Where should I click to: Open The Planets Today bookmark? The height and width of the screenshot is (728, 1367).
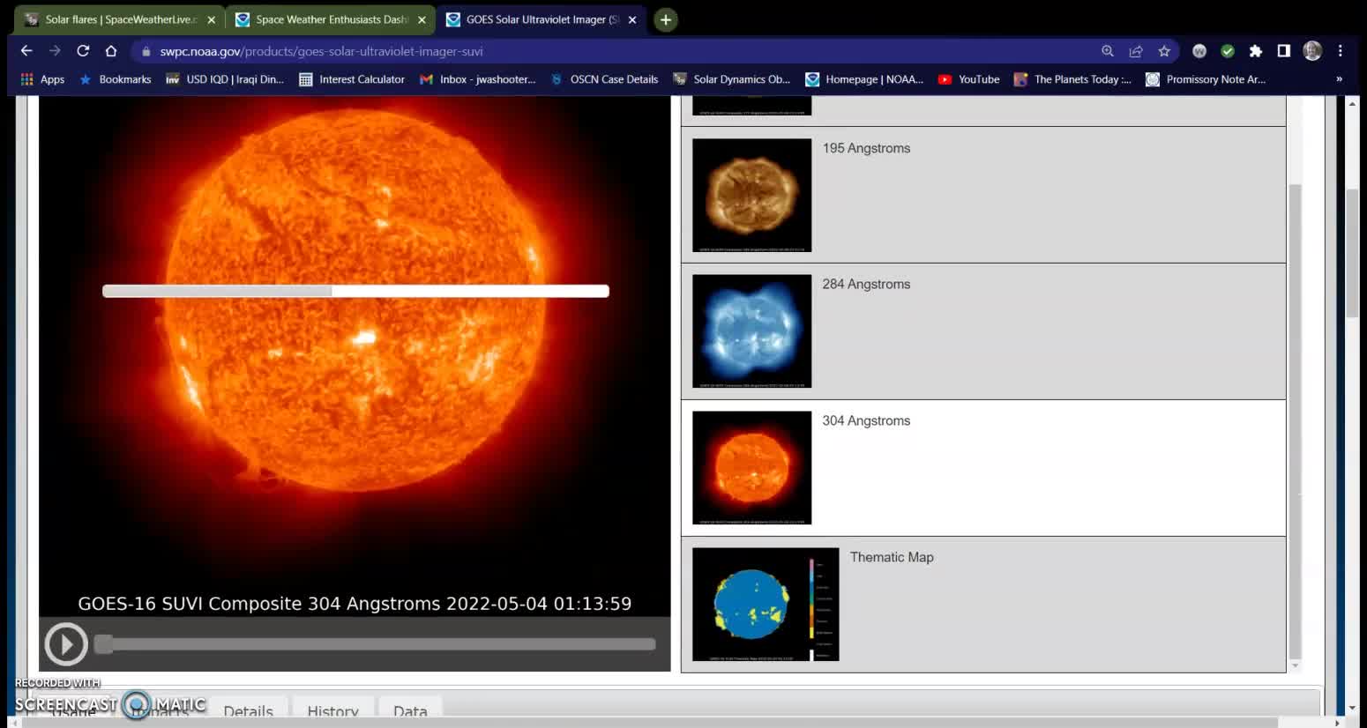click(x=1072, y=79)
